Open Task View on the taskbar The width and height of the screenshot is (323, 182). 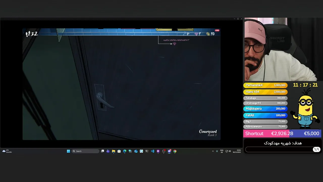pyautogui.click(x=102, y=151)
